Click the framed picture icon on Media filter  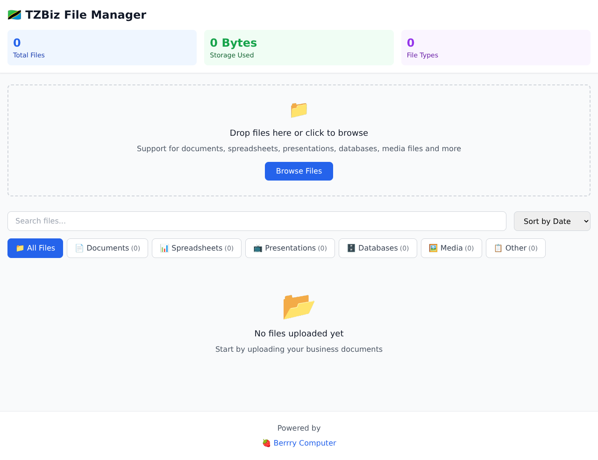(x=433, y=248)
